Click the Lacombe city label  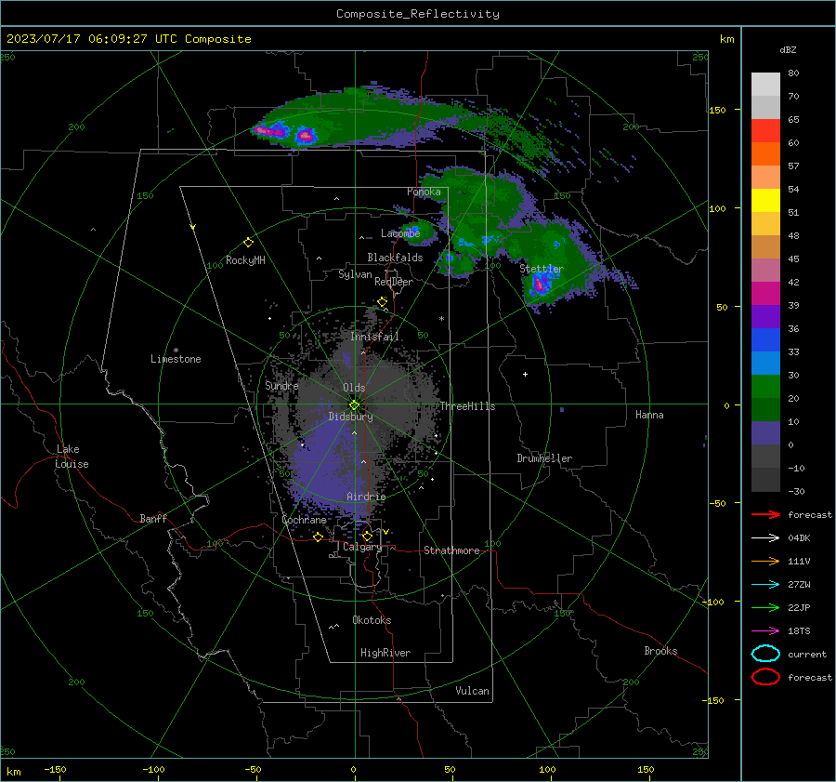400,233
